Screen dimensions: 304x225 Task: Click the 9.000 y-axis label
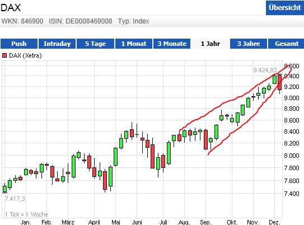(292, 98)
